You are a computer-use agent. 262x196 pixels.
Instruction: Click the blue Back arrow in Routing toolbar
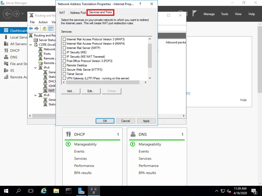31,29
